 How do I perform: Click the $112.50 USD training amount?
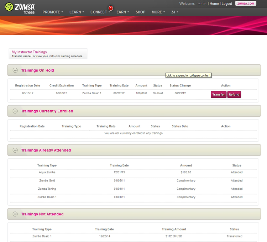click(174, 236)
